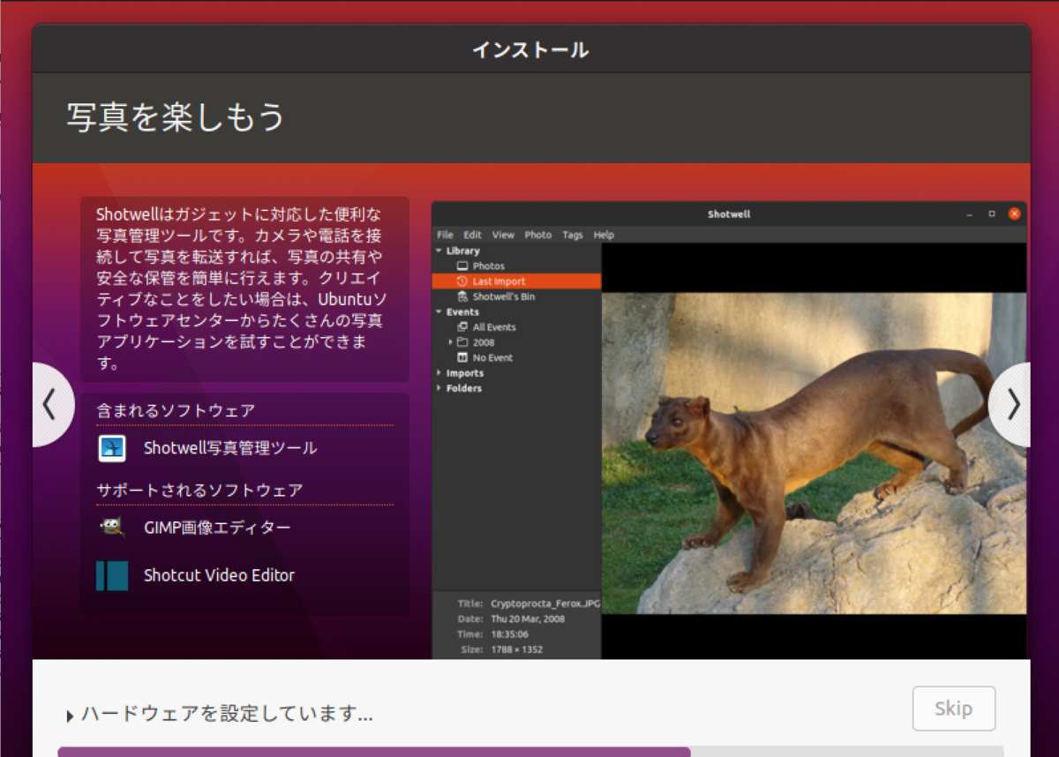
Task: Select Last Import in Shotwell sidebar
Action: click(516, 281)
